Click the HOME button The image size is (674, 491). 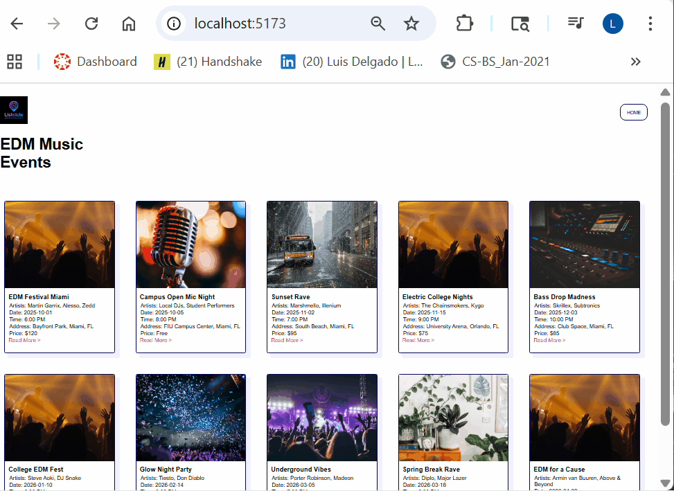(634, 113)
